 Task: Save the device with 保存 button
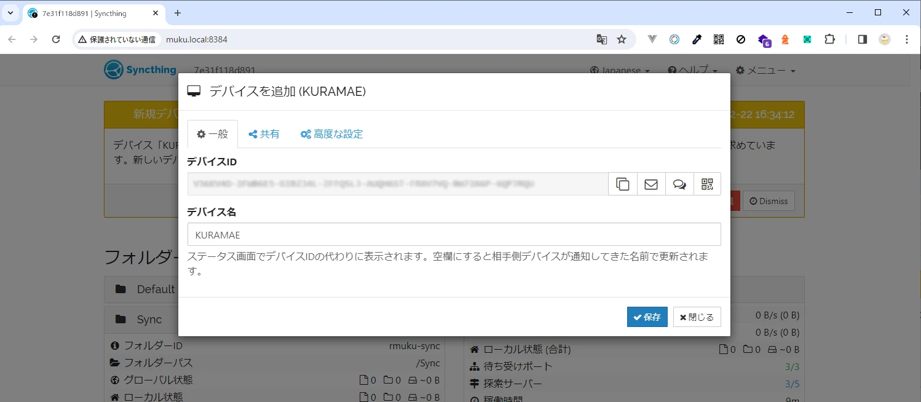click(x=647, y=317)
